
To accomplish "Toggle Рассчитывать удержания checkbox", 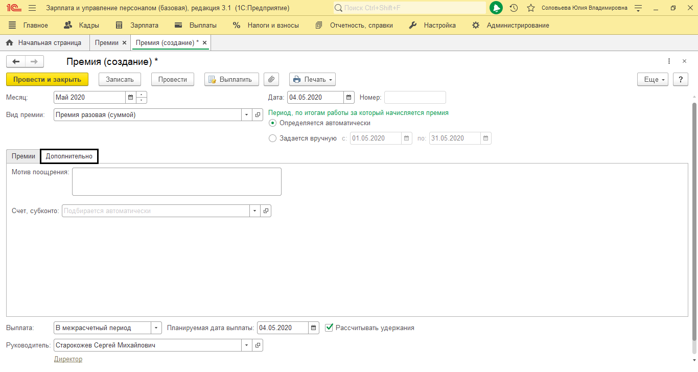I will tap(329, 328).
